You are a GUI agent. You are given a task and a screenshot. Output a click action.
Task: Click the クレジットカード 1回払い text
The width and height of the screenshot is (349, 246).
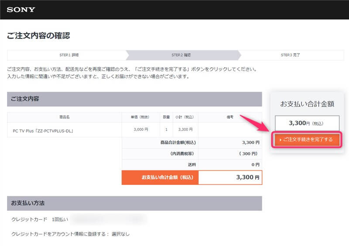click(40, 219)
